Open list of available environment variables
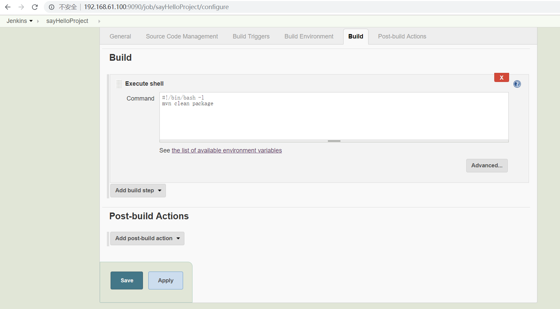The height and width of the screenshot is (309, 560). click(227, 150)
